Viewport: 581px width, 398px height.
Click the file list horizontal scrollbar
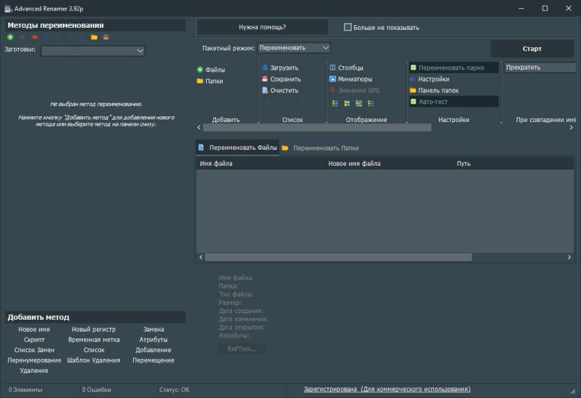[x=339, y=257]
